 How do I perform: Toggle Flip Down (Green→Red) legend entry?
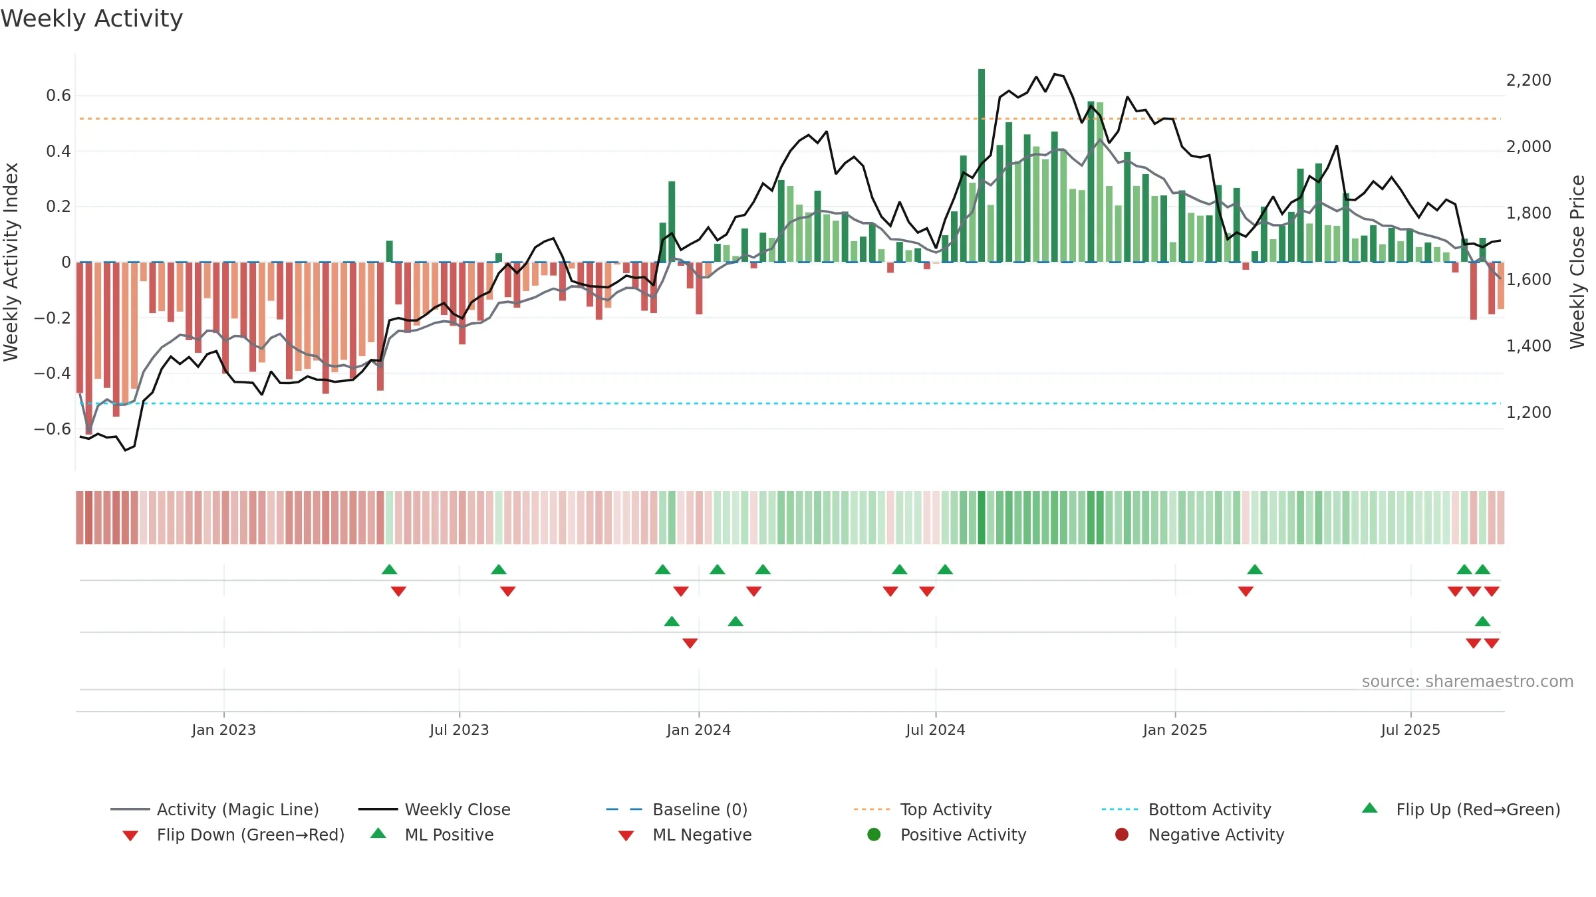[233, 835]
